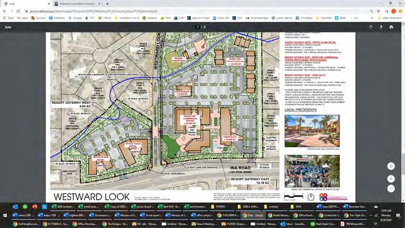The width and height of the screenshot is (405, 228).
Task: Click the office plaza precedent photo
Action: 312,131
